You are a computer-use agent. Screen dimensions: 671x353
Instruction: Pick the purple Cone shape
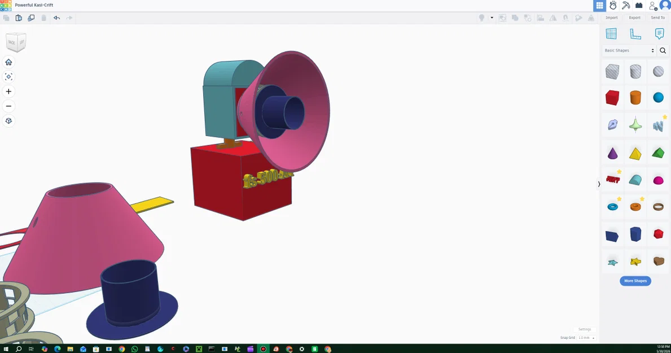pyautogui.click(x=612, y=153)
